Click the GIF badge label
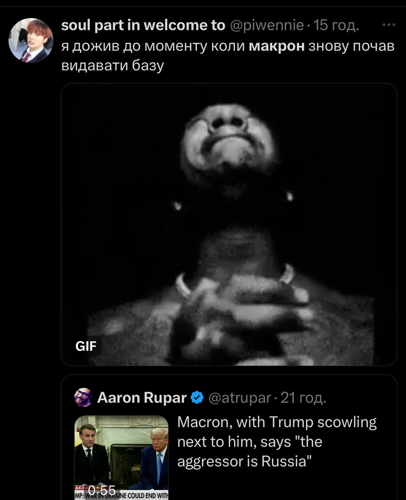Viewport: 406px width, 500px height. click(86, 346)
